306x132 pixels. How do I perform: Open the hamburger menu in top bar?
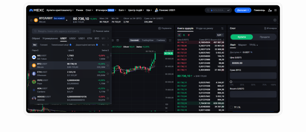(275, 10)
